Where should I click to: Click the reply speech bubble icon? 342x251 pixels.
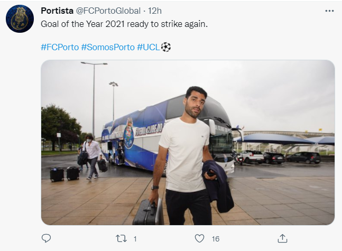tap(46, 239)
